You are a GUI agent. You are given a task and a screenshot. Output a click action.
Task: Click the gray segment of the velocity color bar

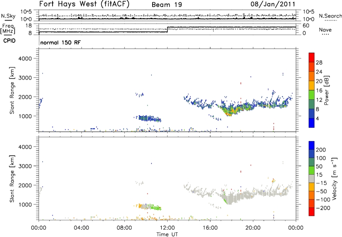click(x=312, y=179)
